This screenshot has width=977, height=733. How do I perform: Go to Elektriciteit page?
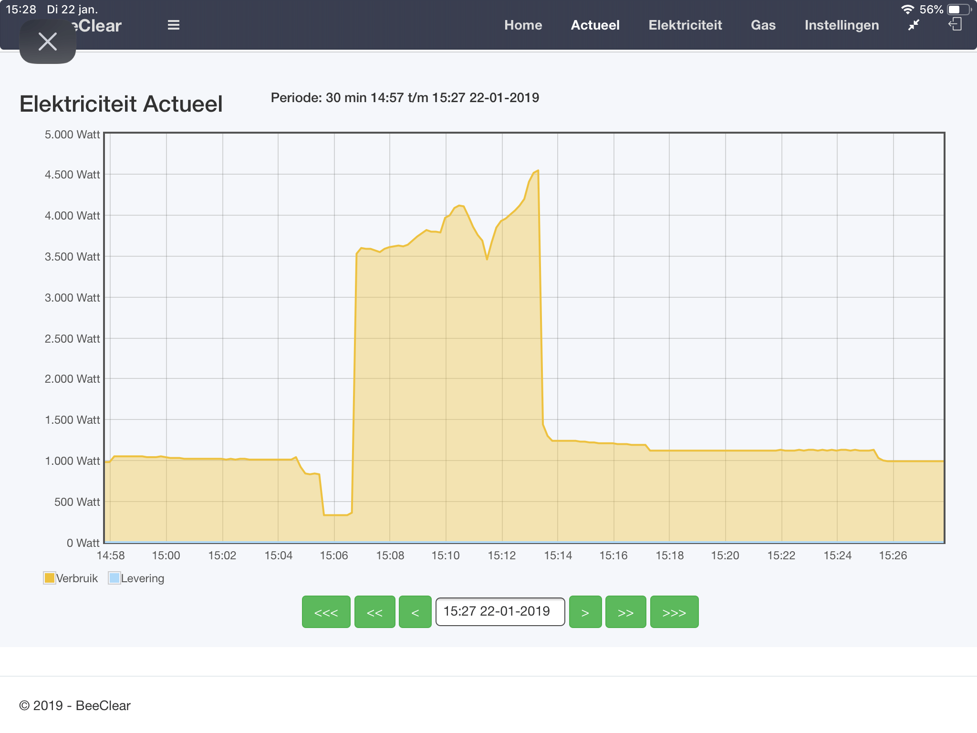(x=685, y=25)
